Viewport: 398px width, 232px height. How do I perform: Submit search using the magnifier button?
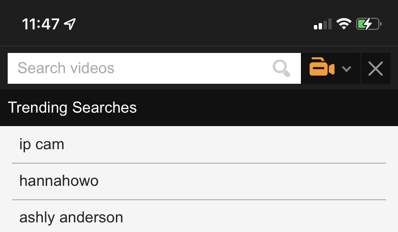(x=282, y=68)
